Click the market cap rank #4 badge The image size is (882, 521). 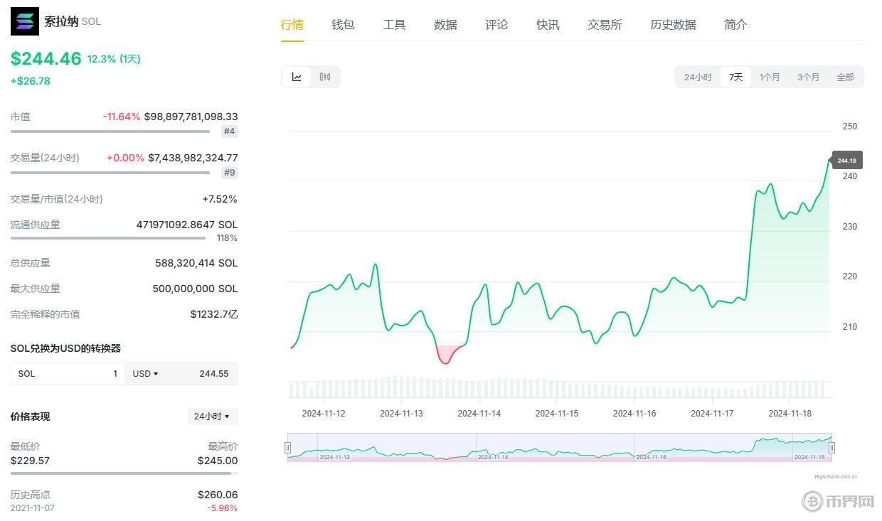[229, 131]
